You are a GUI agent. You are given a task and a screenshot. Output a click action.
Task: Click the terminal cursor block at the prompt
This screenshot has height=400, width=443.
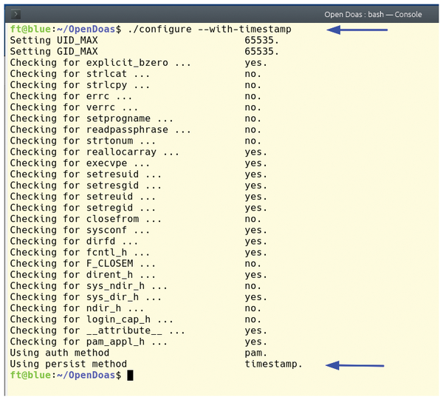pos(130,376)
